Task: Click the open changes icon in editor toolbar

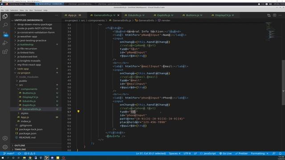Action: [269, 15]
